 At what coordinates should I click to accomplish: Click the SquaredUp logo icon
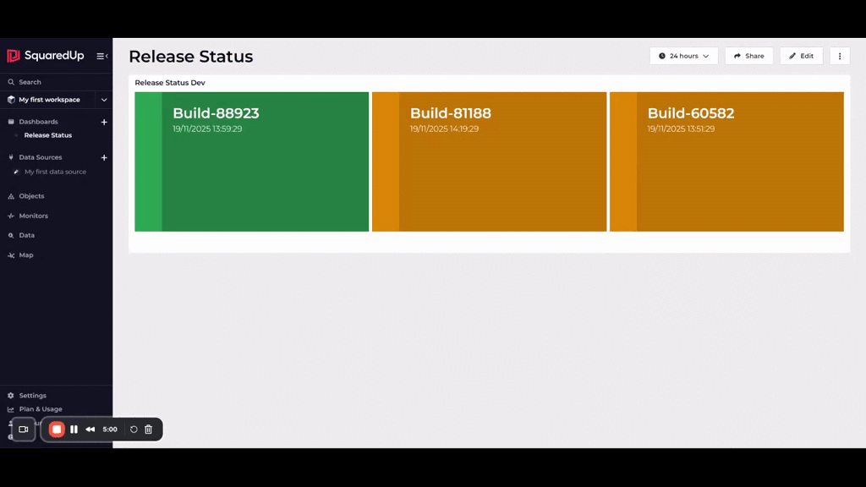coord(14,56)
